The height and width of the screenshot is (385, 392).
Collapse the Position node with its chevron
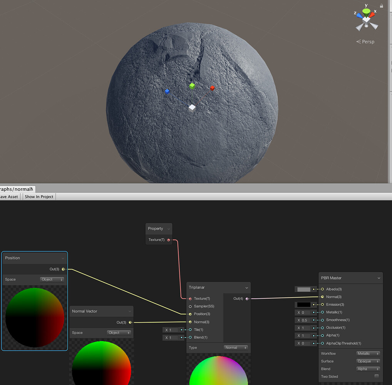coord(63,258)
